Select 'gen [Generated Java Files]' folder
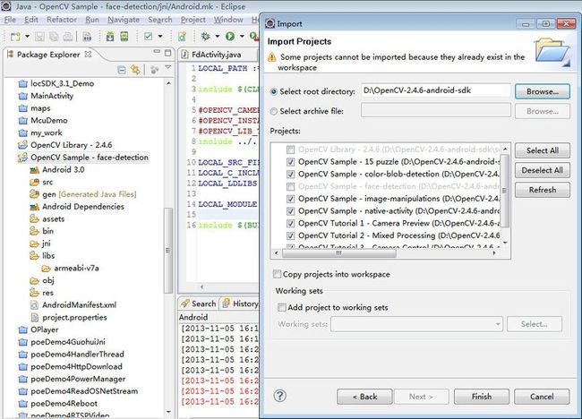The image size is (582, 419). click(x=89, y=194)
